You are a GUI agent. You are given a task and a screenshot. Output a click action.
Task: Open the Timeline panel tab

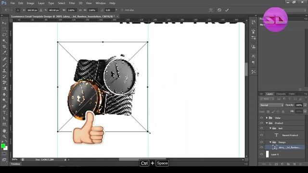click(x=15, y=164)
